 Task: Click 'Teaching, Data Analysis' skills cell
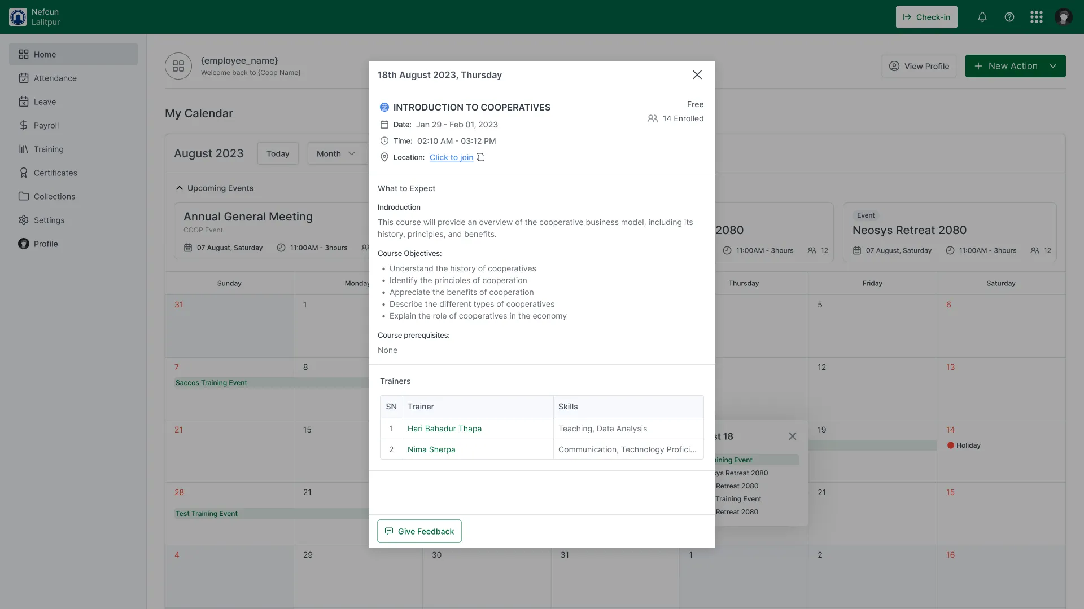point(628,429)
